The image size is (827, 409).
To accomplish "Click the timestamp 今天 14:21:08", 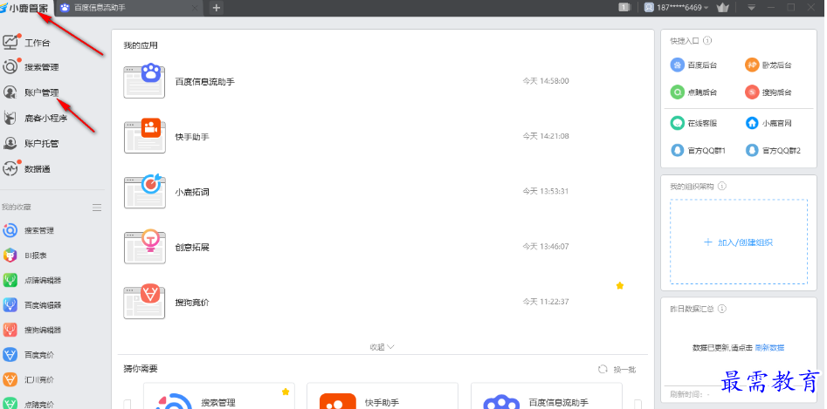I will coord(546,136).
